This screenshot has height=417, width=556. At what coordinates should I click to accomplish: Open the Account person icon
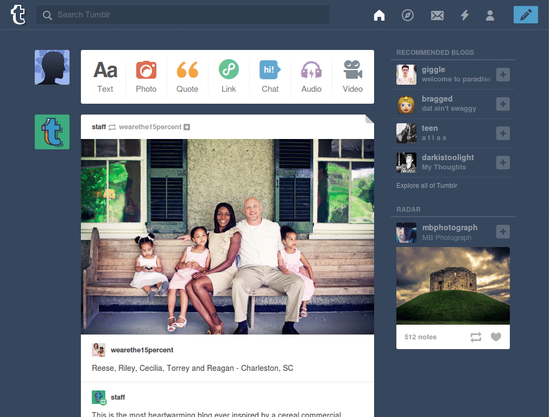[x=490, y=15]
